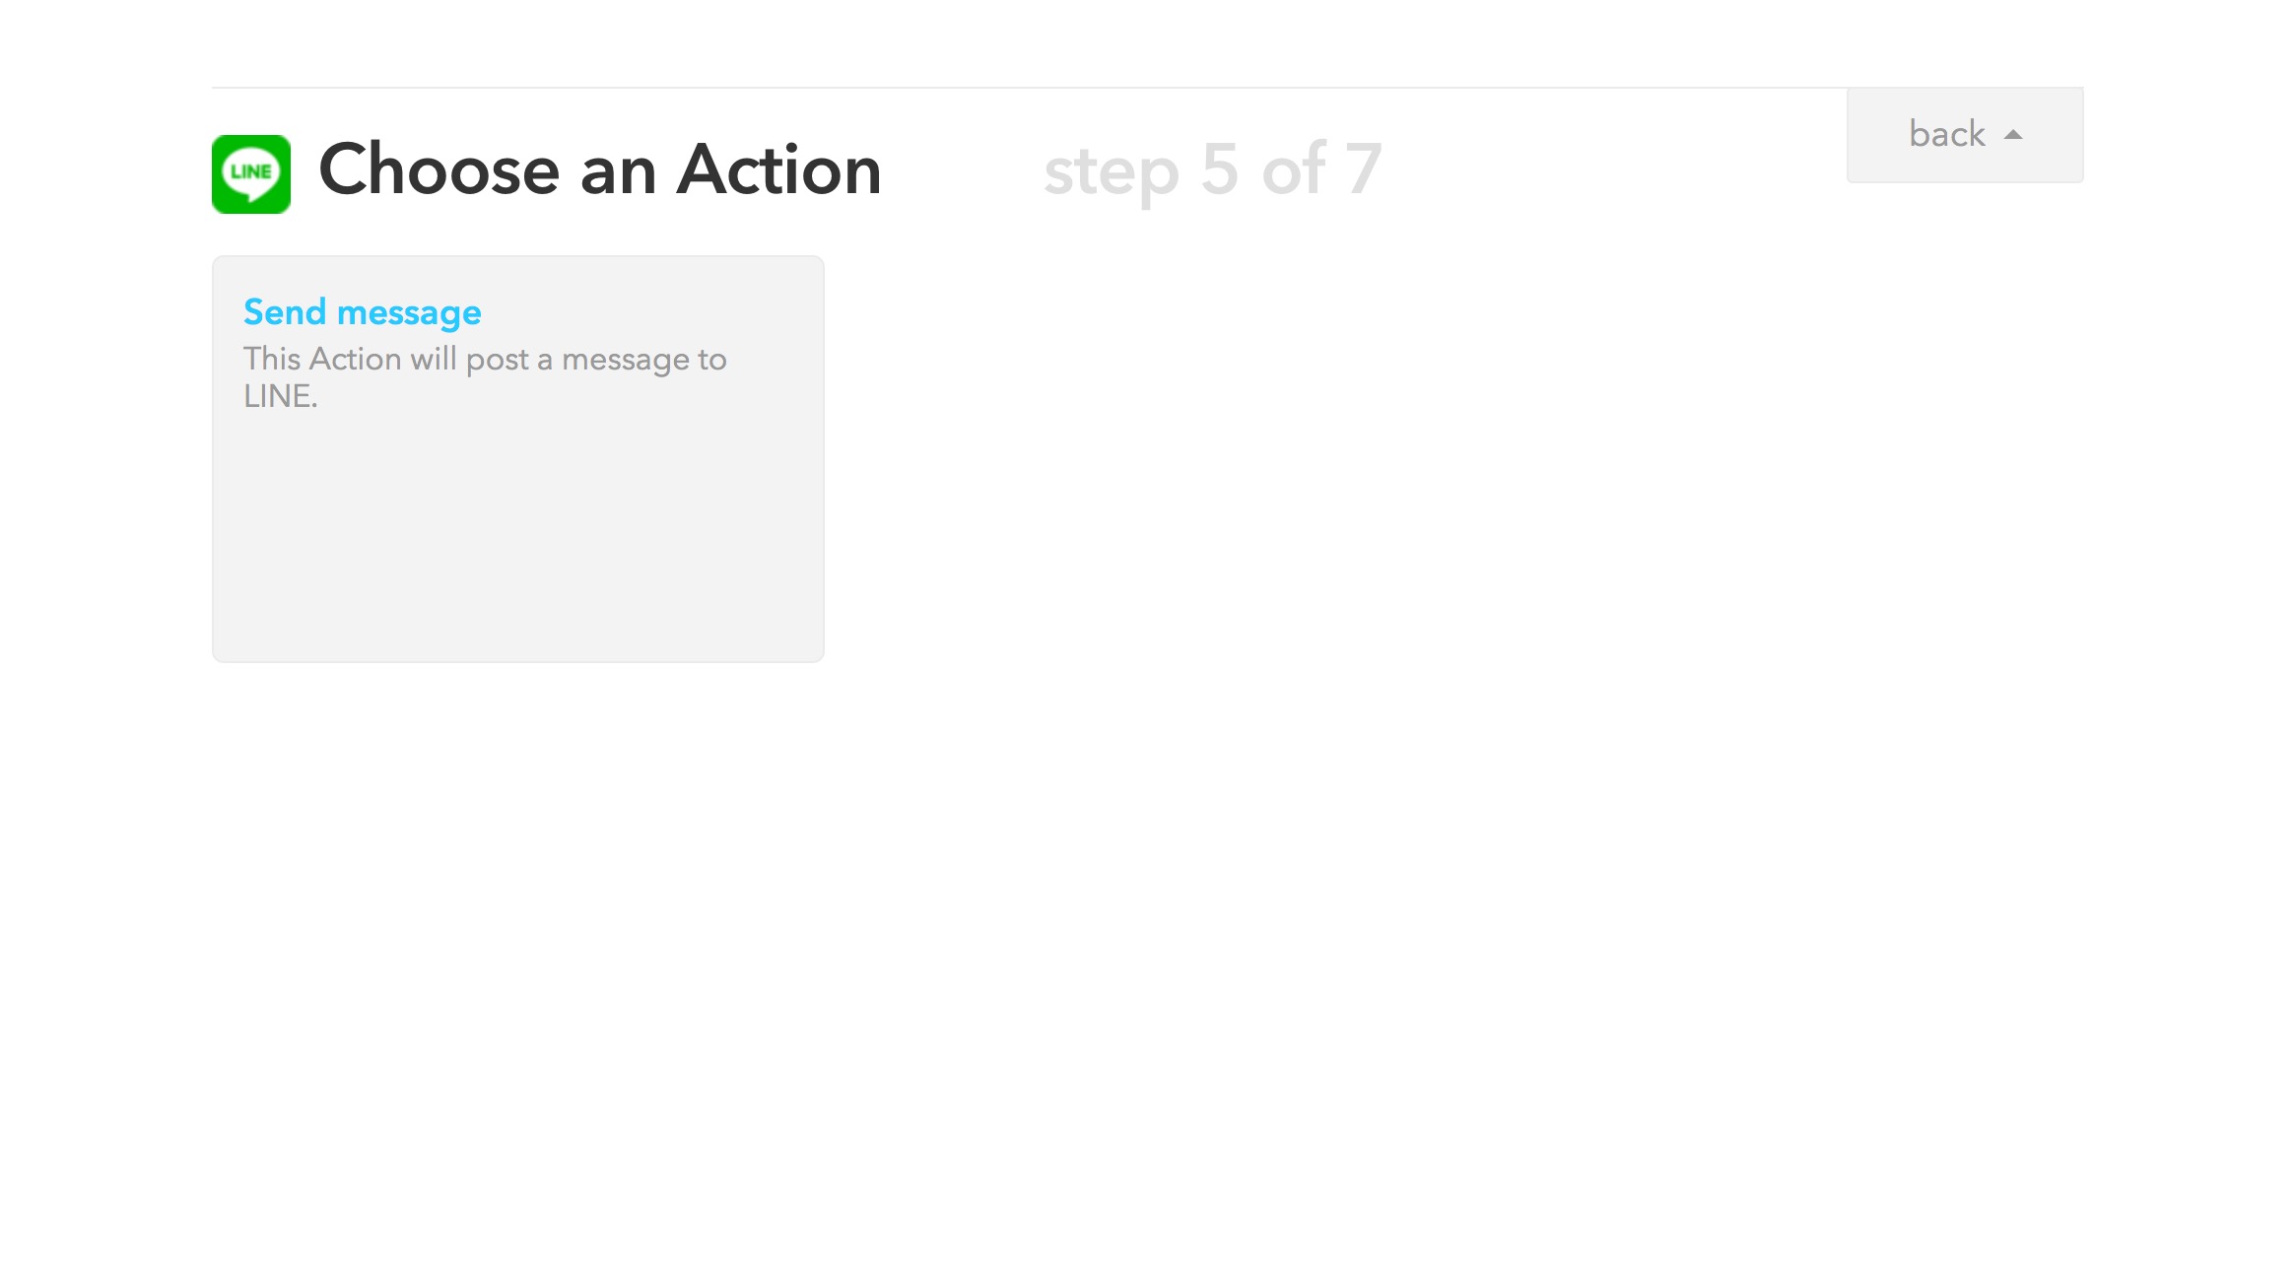Click the LINE. text ending the description
2296x1275 pixels.
click(x=281, y=396)
